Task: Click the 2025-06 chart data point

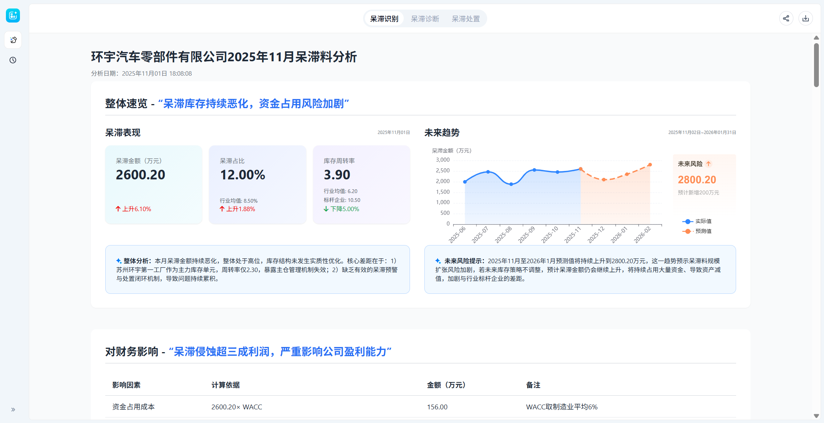Action: [465, 182]
